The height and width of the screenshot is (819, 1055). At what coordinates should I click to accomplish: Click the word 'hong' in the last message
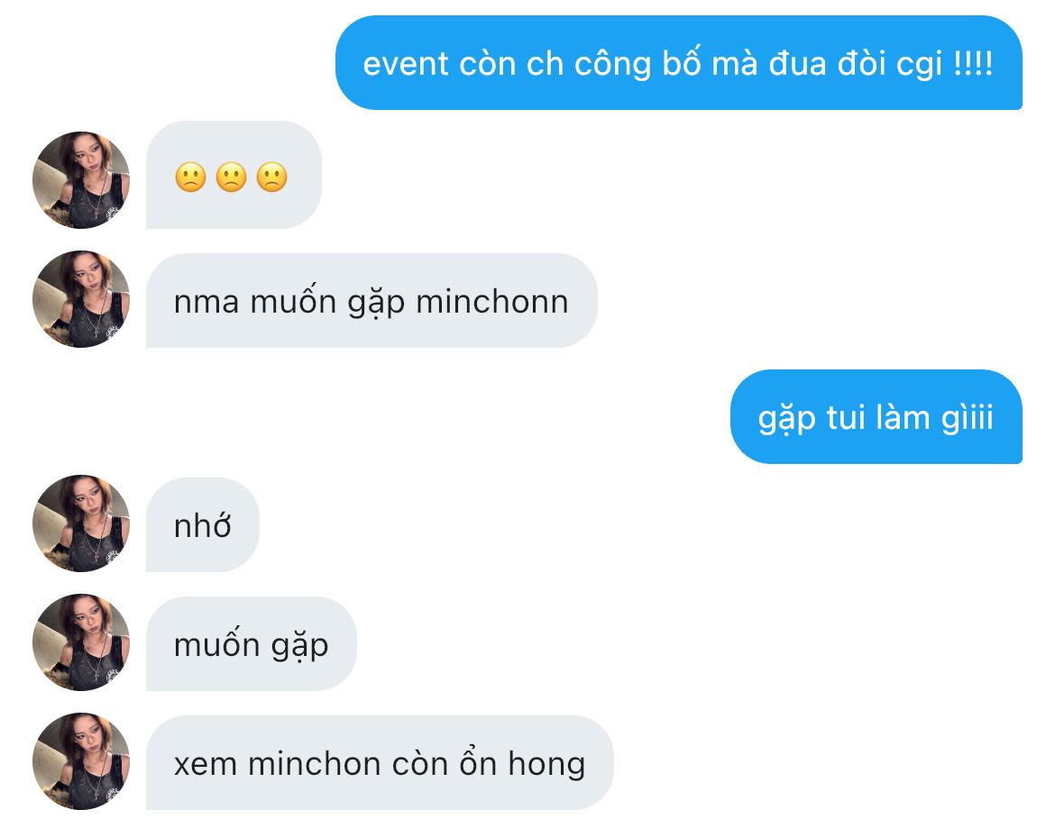(546, 765)
